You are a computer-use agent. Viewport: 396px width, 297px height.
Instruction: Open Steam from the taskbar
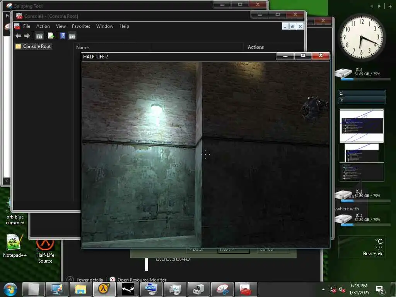[x=128, y=289]
